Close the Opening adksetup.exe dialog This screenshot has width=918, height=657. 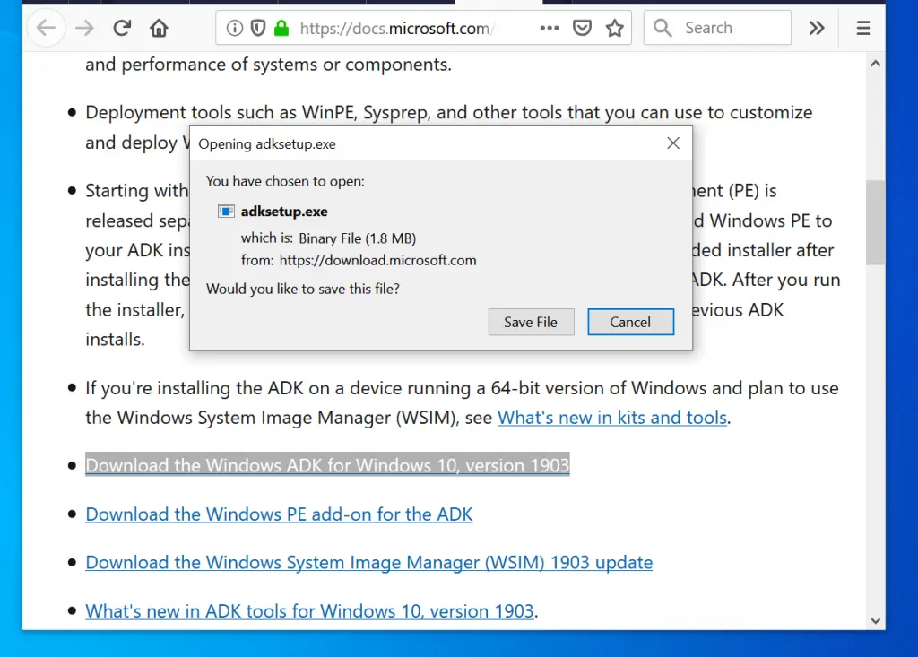coord(673,143)
